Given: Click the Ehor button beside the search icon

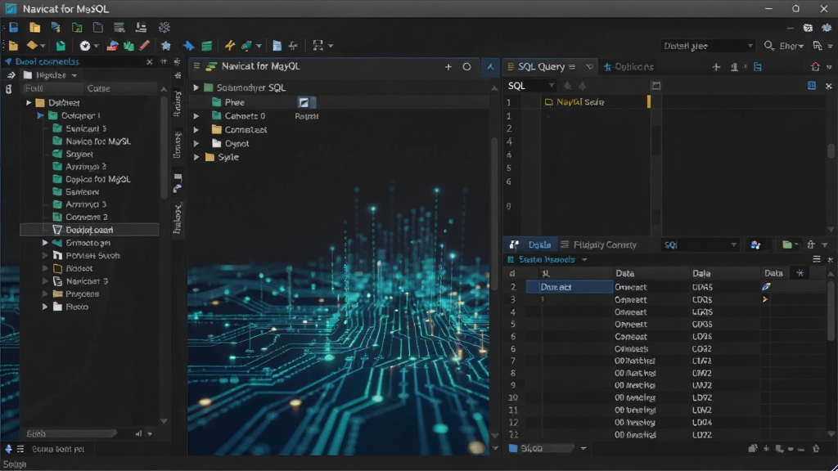Looking at the screenshot, I should [x=791, y=46].
